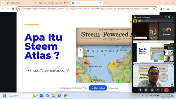The width and height of the screenshot is (176, 99).
Task: Open the clock showing 20:08 20 Apr 2025
Action: (166, 96)
